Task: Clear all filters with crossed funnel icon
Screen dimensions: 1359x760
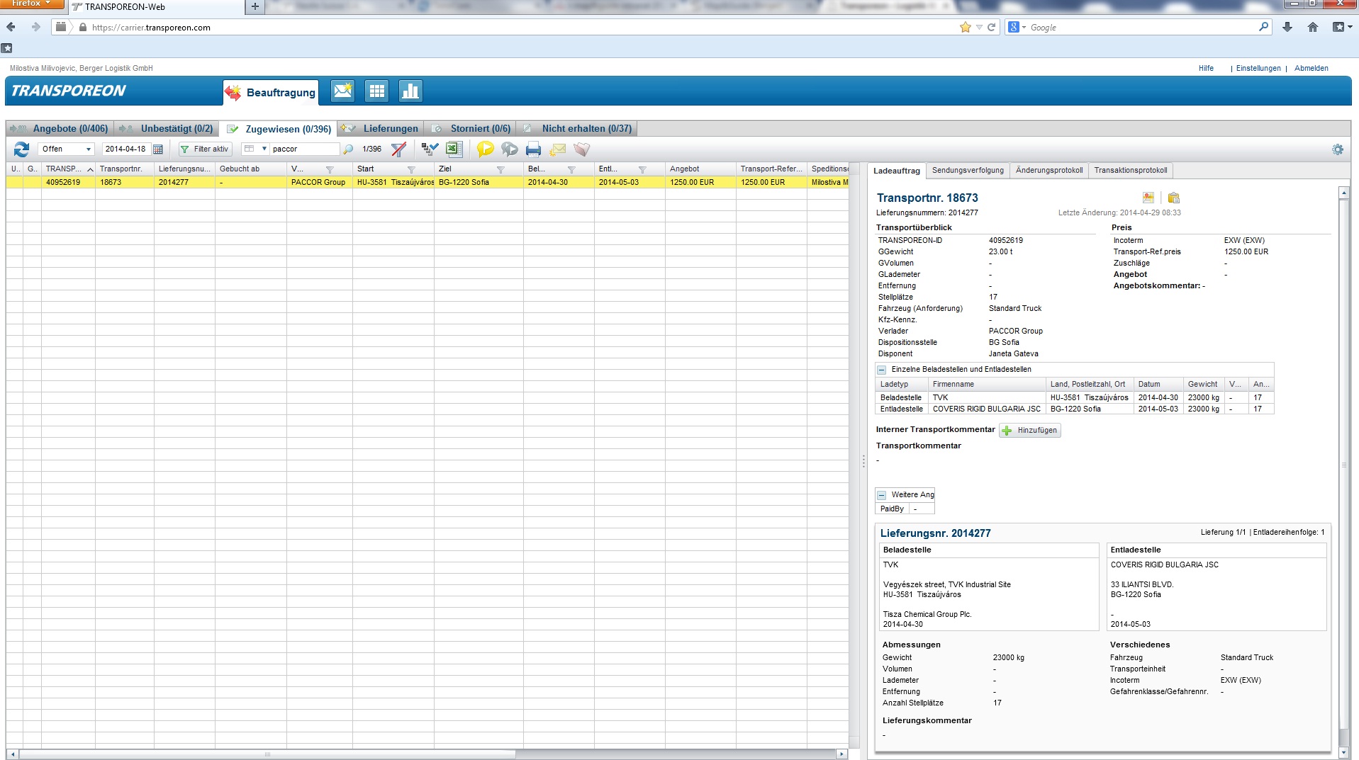Action: (x=399, y=149)
